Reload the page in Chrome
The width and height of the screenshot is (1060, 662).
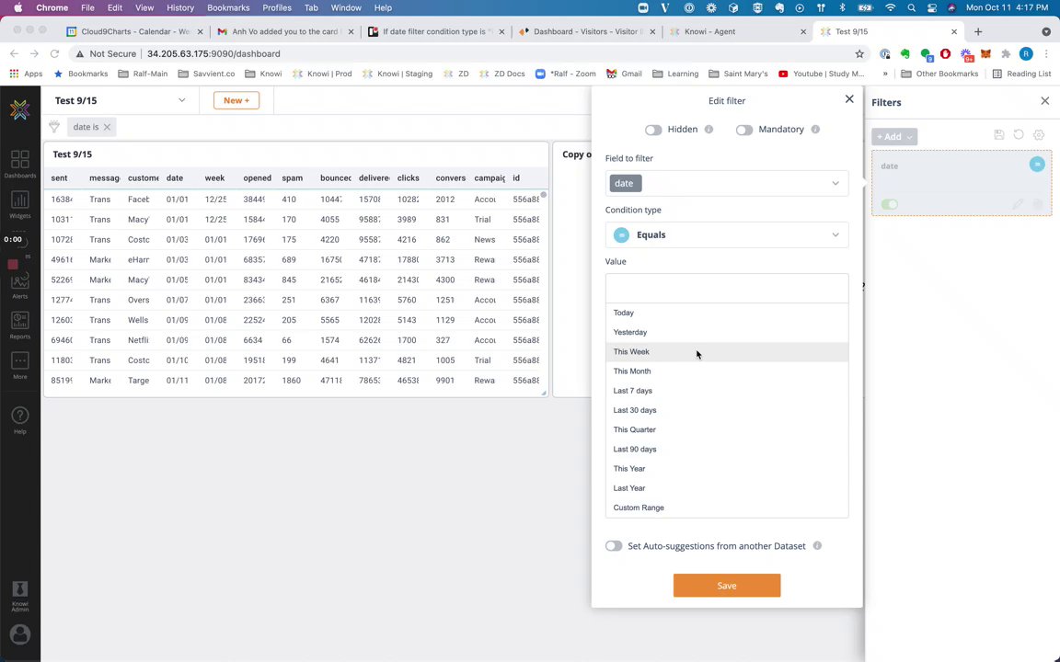click(x=55, y=54)
